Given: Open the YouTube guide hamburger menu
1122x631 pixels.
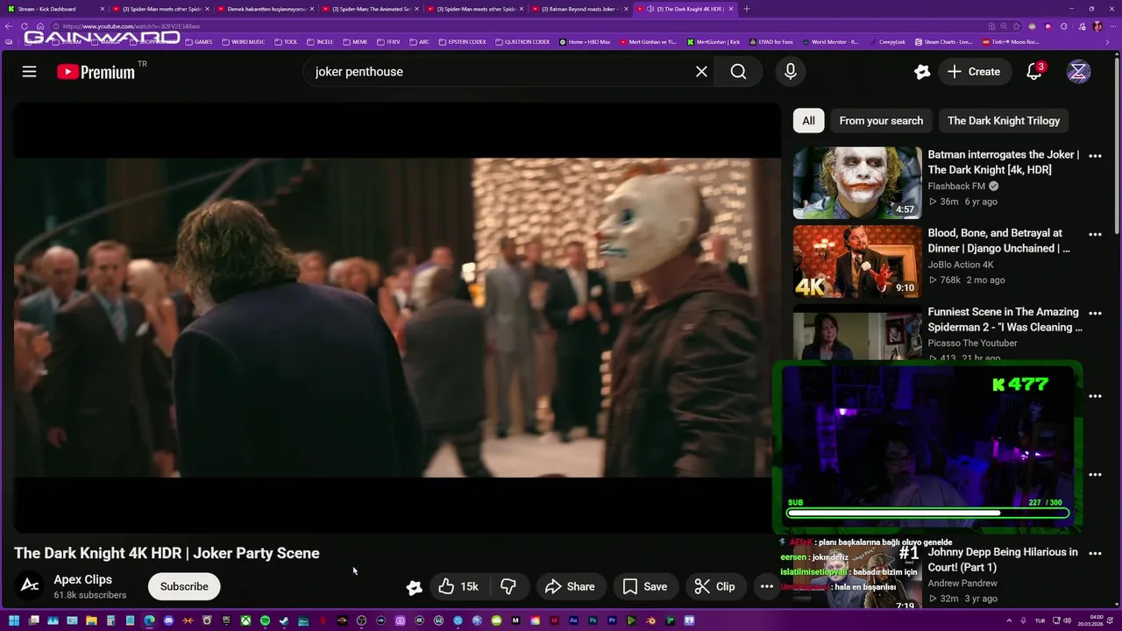Looking at the screenshot, I should click(x=29, y=72).
